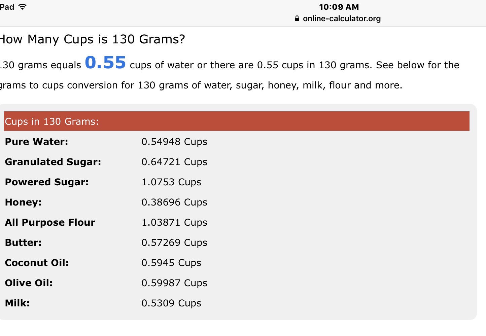Tap the online-calculator.org address
The image size is (486, 336).
342,18
